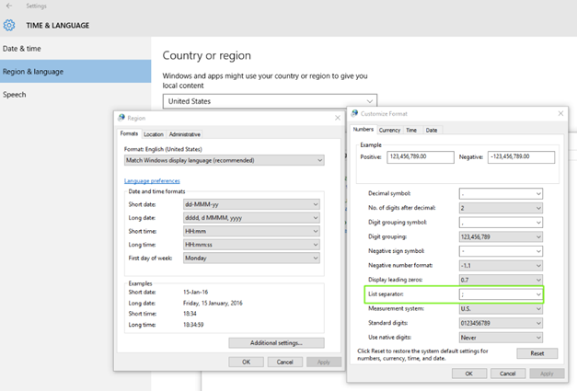This screenshot has height=391, width=577.
Task: Open the Negative sign symbol dropdown
Action: coord(501,251)
